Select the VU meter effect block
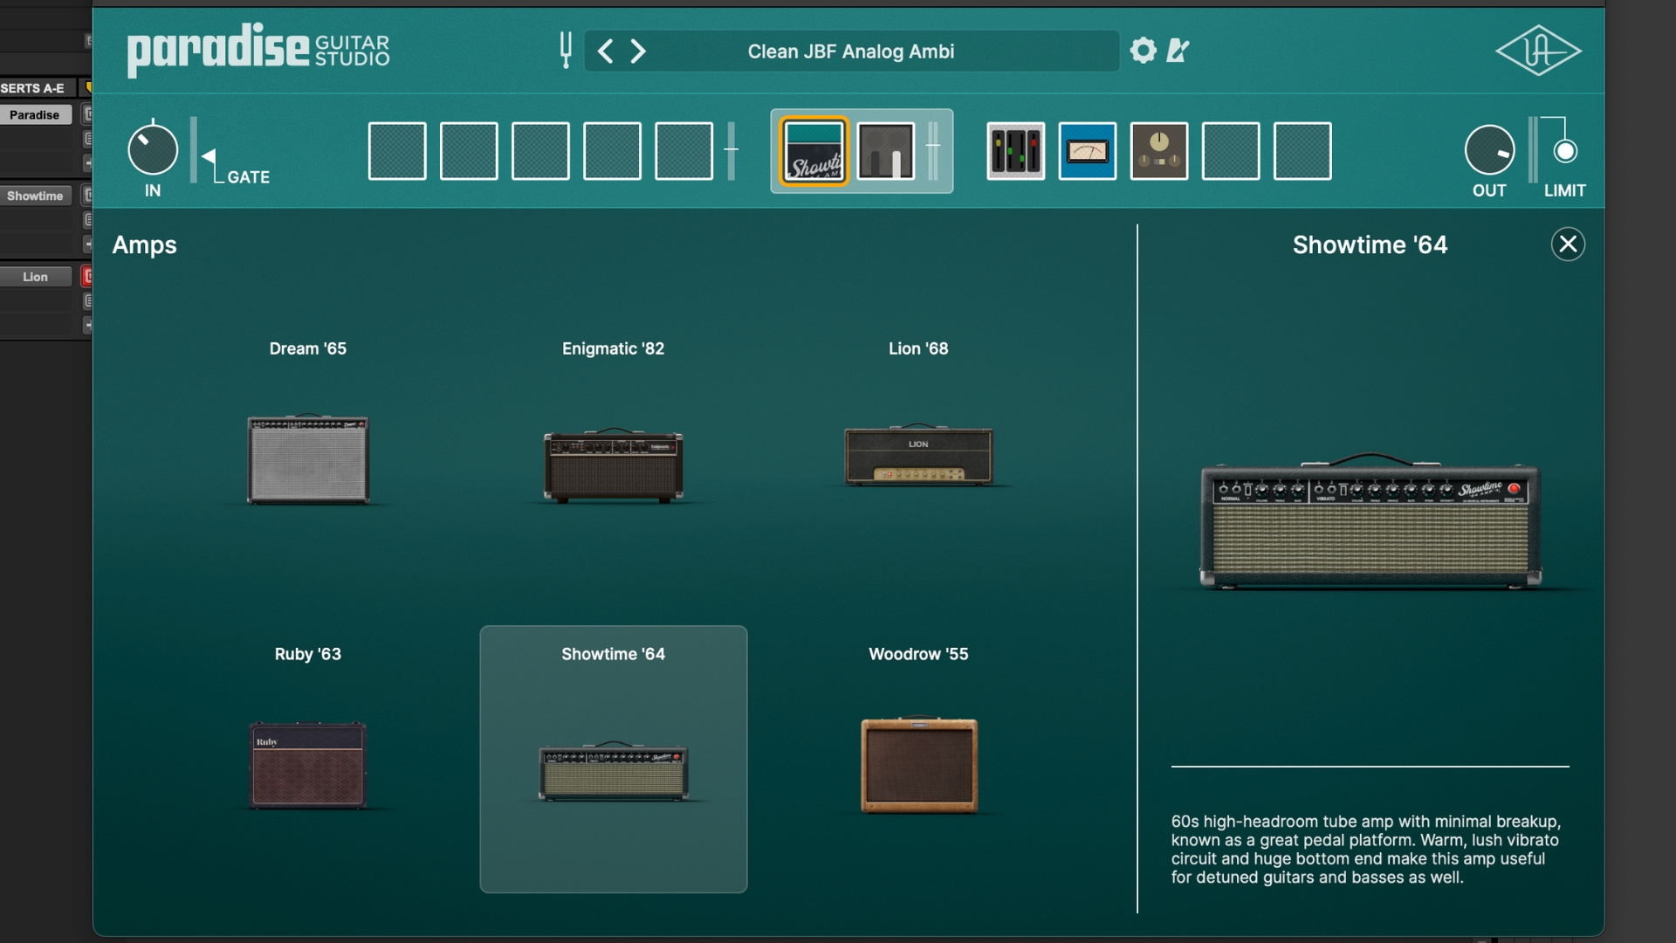This screenshot has height=943, width=1676. (1087, 150)
